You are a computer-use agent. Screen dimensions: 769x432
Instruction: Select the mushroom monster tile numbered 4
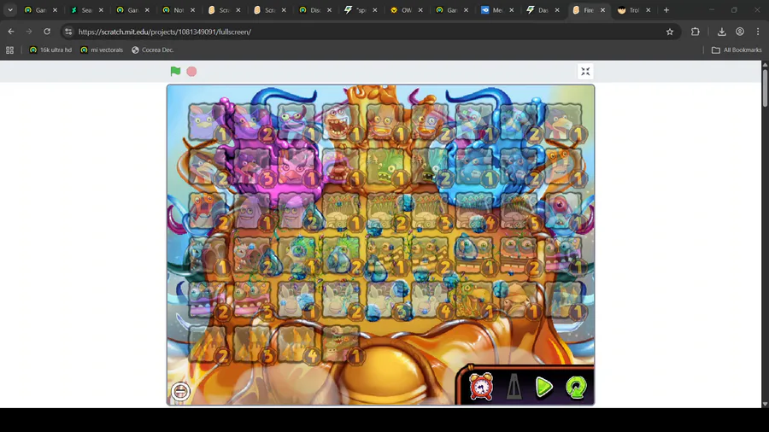click(475, 211)
